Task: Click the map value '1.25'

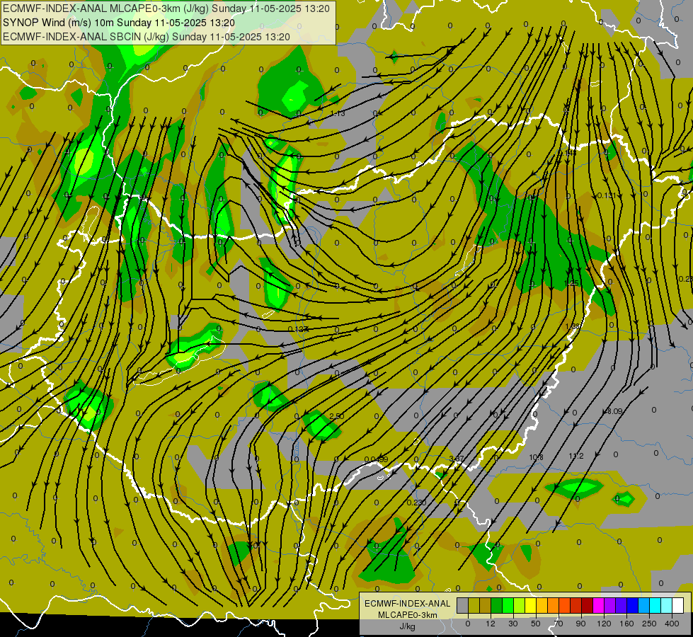Action: click(572, 283)
